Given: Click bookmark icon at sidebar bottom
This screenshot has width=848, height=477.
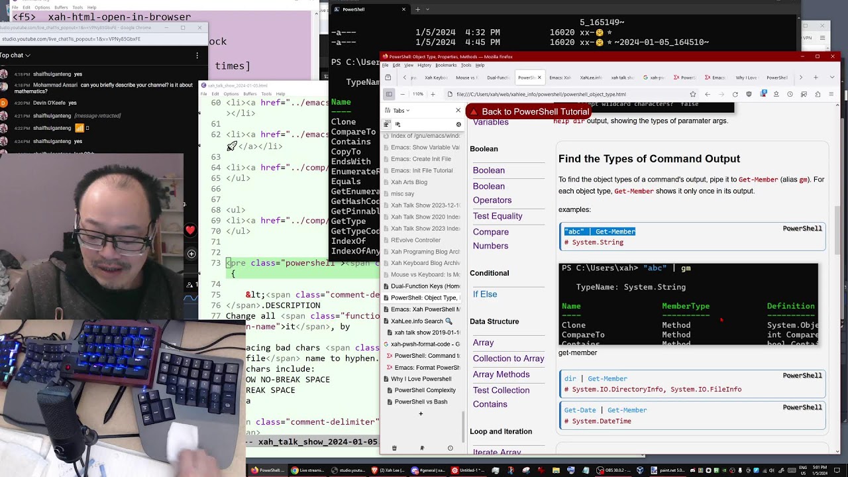Looking at the screenshot, I should 422,449.
